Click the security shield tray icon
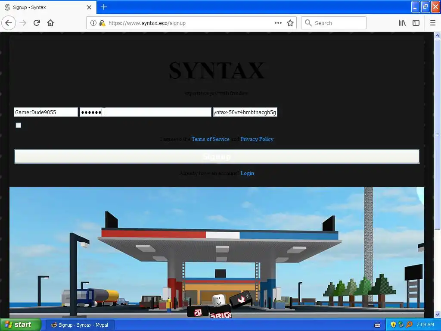 click(393, 325)
